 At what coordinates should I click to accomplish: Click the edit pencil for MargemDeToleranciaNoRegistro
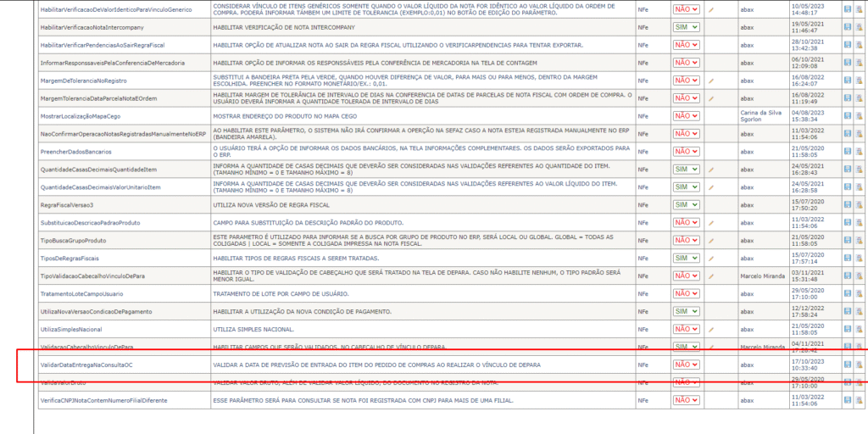712,81
